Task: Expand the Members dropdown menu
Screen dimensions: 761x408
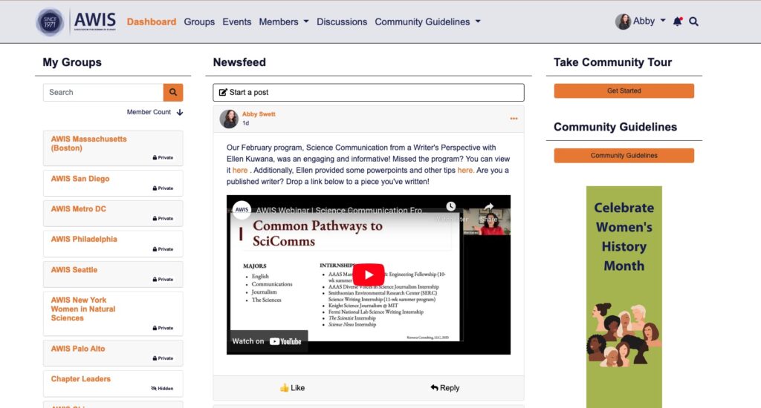Action: click(x=283, y=22)
